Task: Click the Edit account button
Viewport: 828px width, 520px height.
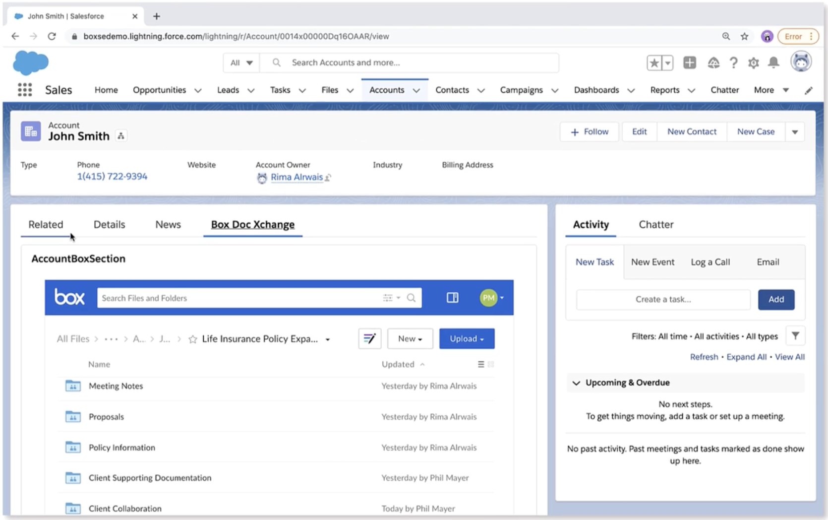Action: 639,132
